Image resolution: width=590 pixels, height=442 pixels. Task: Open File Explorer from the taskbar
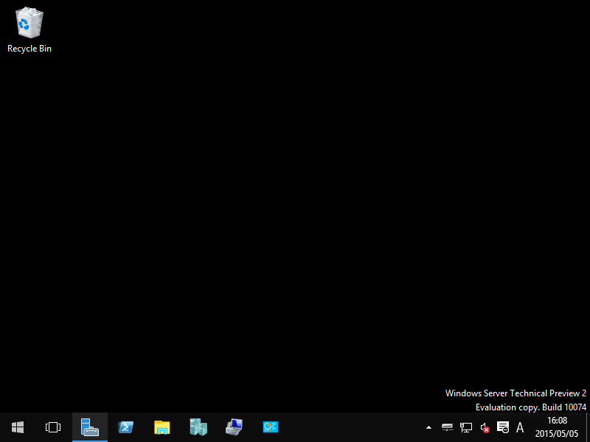tap(162, 427)
